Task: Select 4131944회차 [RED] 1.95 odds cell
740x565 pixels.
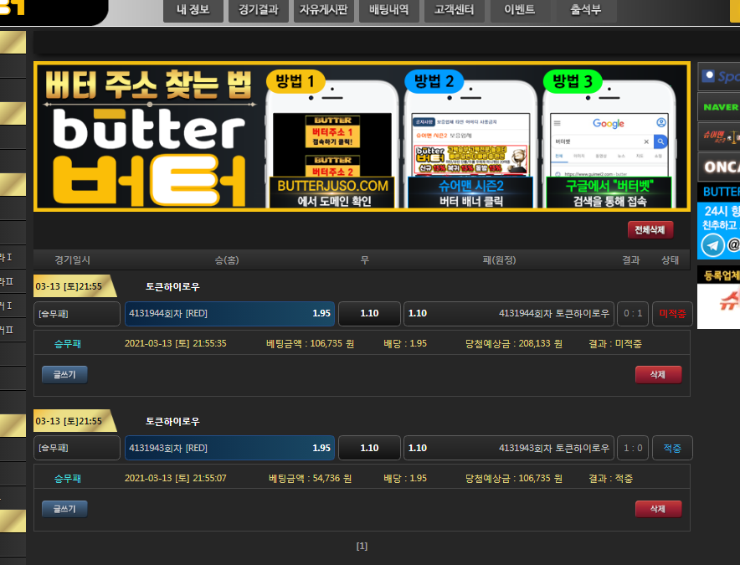Action: tap(229, 314)
